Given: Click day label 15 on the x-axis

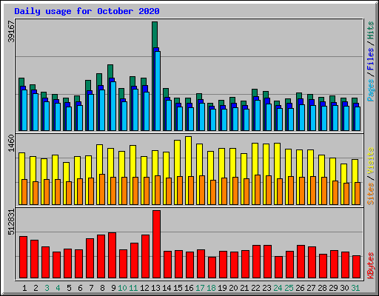Looking at the screenshot, I should click(178, 288).
